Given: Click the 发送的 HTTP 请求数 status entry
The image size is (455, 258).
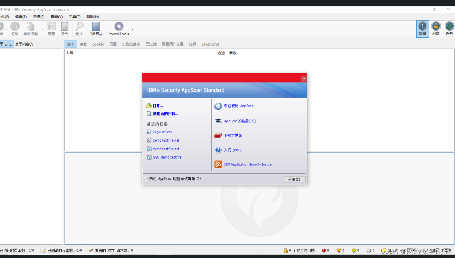Looking at the screenshot, I should [111, 250].
